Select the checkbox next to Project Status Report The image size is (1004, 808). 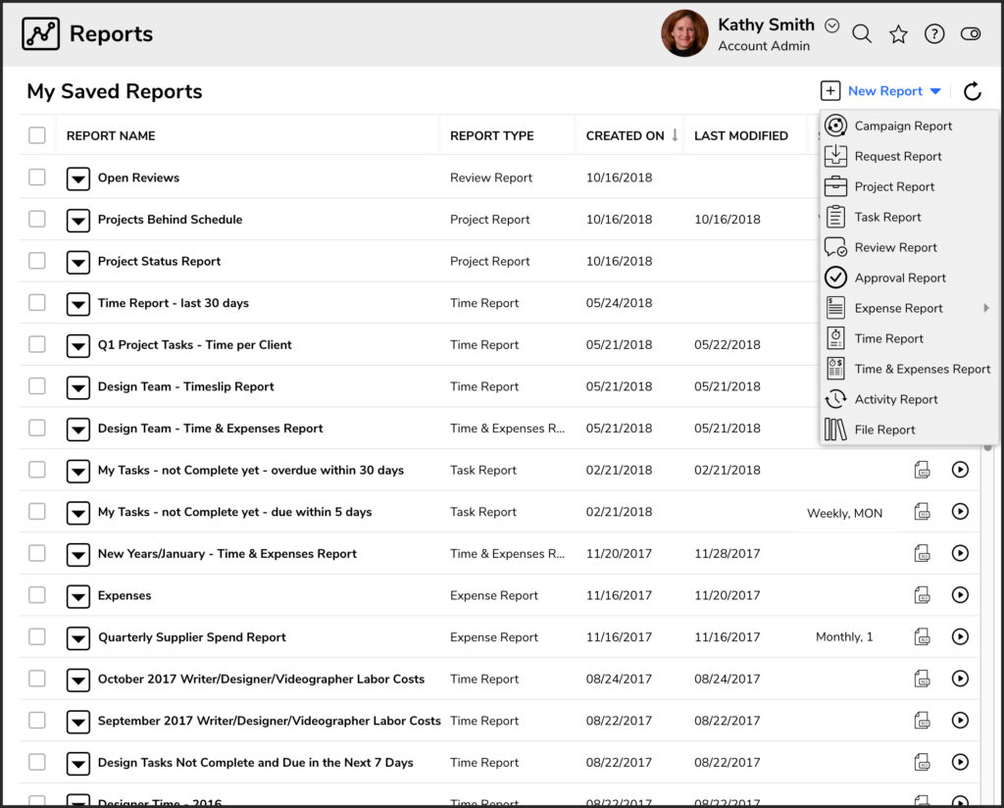36,261
